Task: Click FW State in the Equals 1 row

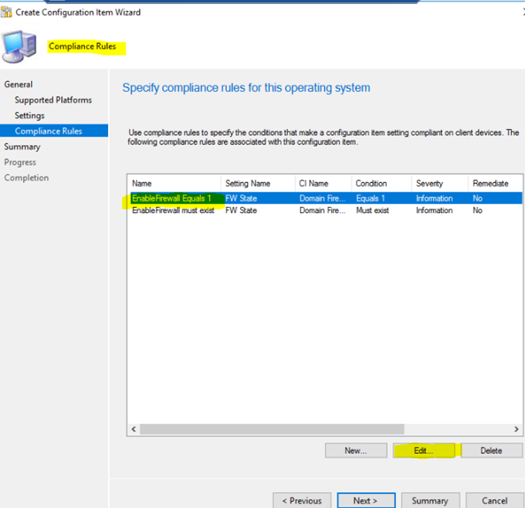Action: [241, 198]
